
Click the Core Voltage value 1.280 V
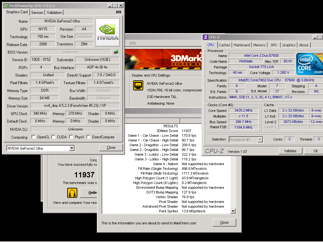pos(283,73)
